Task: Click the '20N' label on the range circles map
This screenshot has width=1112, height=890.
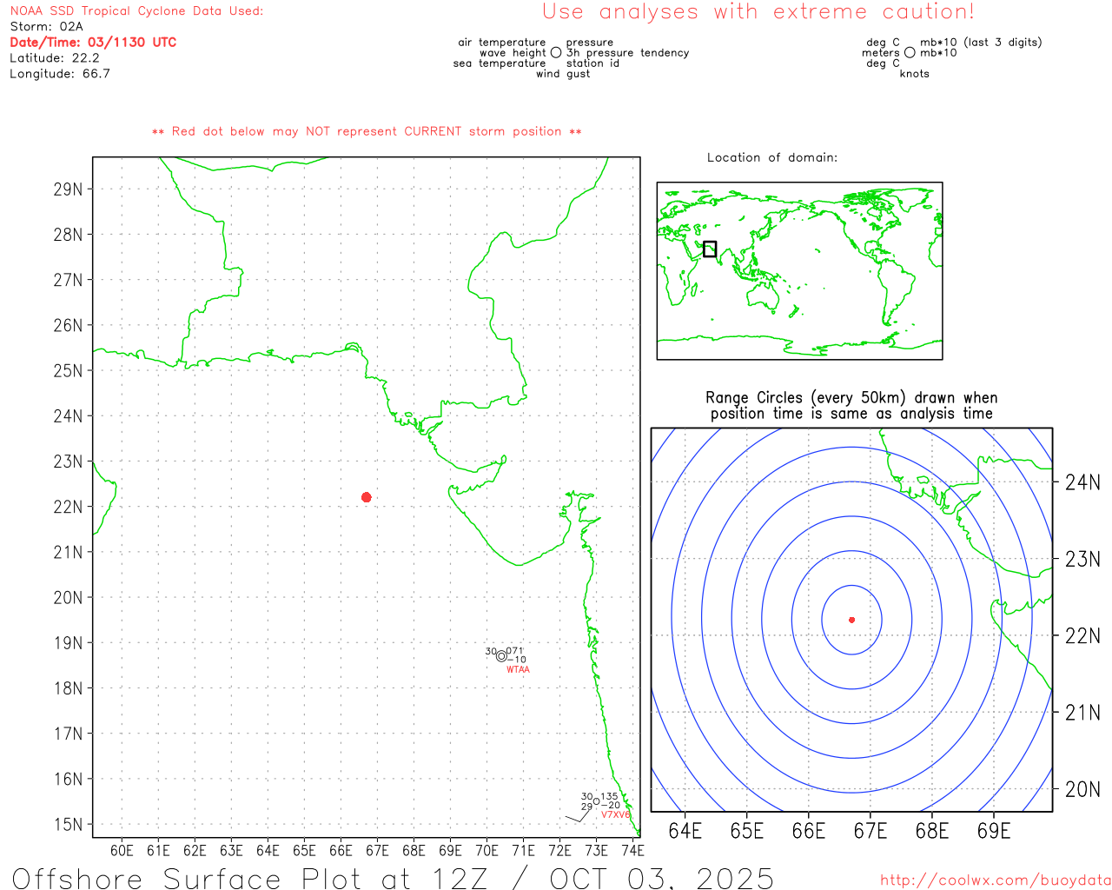Action: tap(1082, 789)
